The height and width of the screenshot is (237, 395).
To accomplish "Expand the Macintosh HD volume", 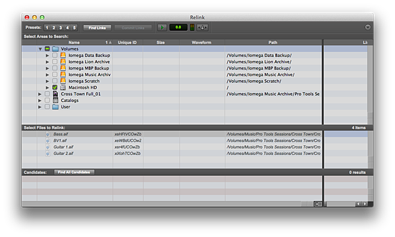I will pos(47,87).
